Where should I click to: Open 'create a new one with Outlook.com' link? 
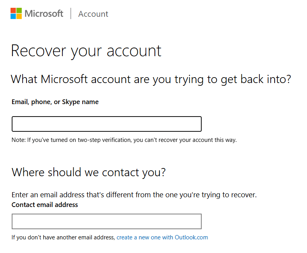point(162,237)
